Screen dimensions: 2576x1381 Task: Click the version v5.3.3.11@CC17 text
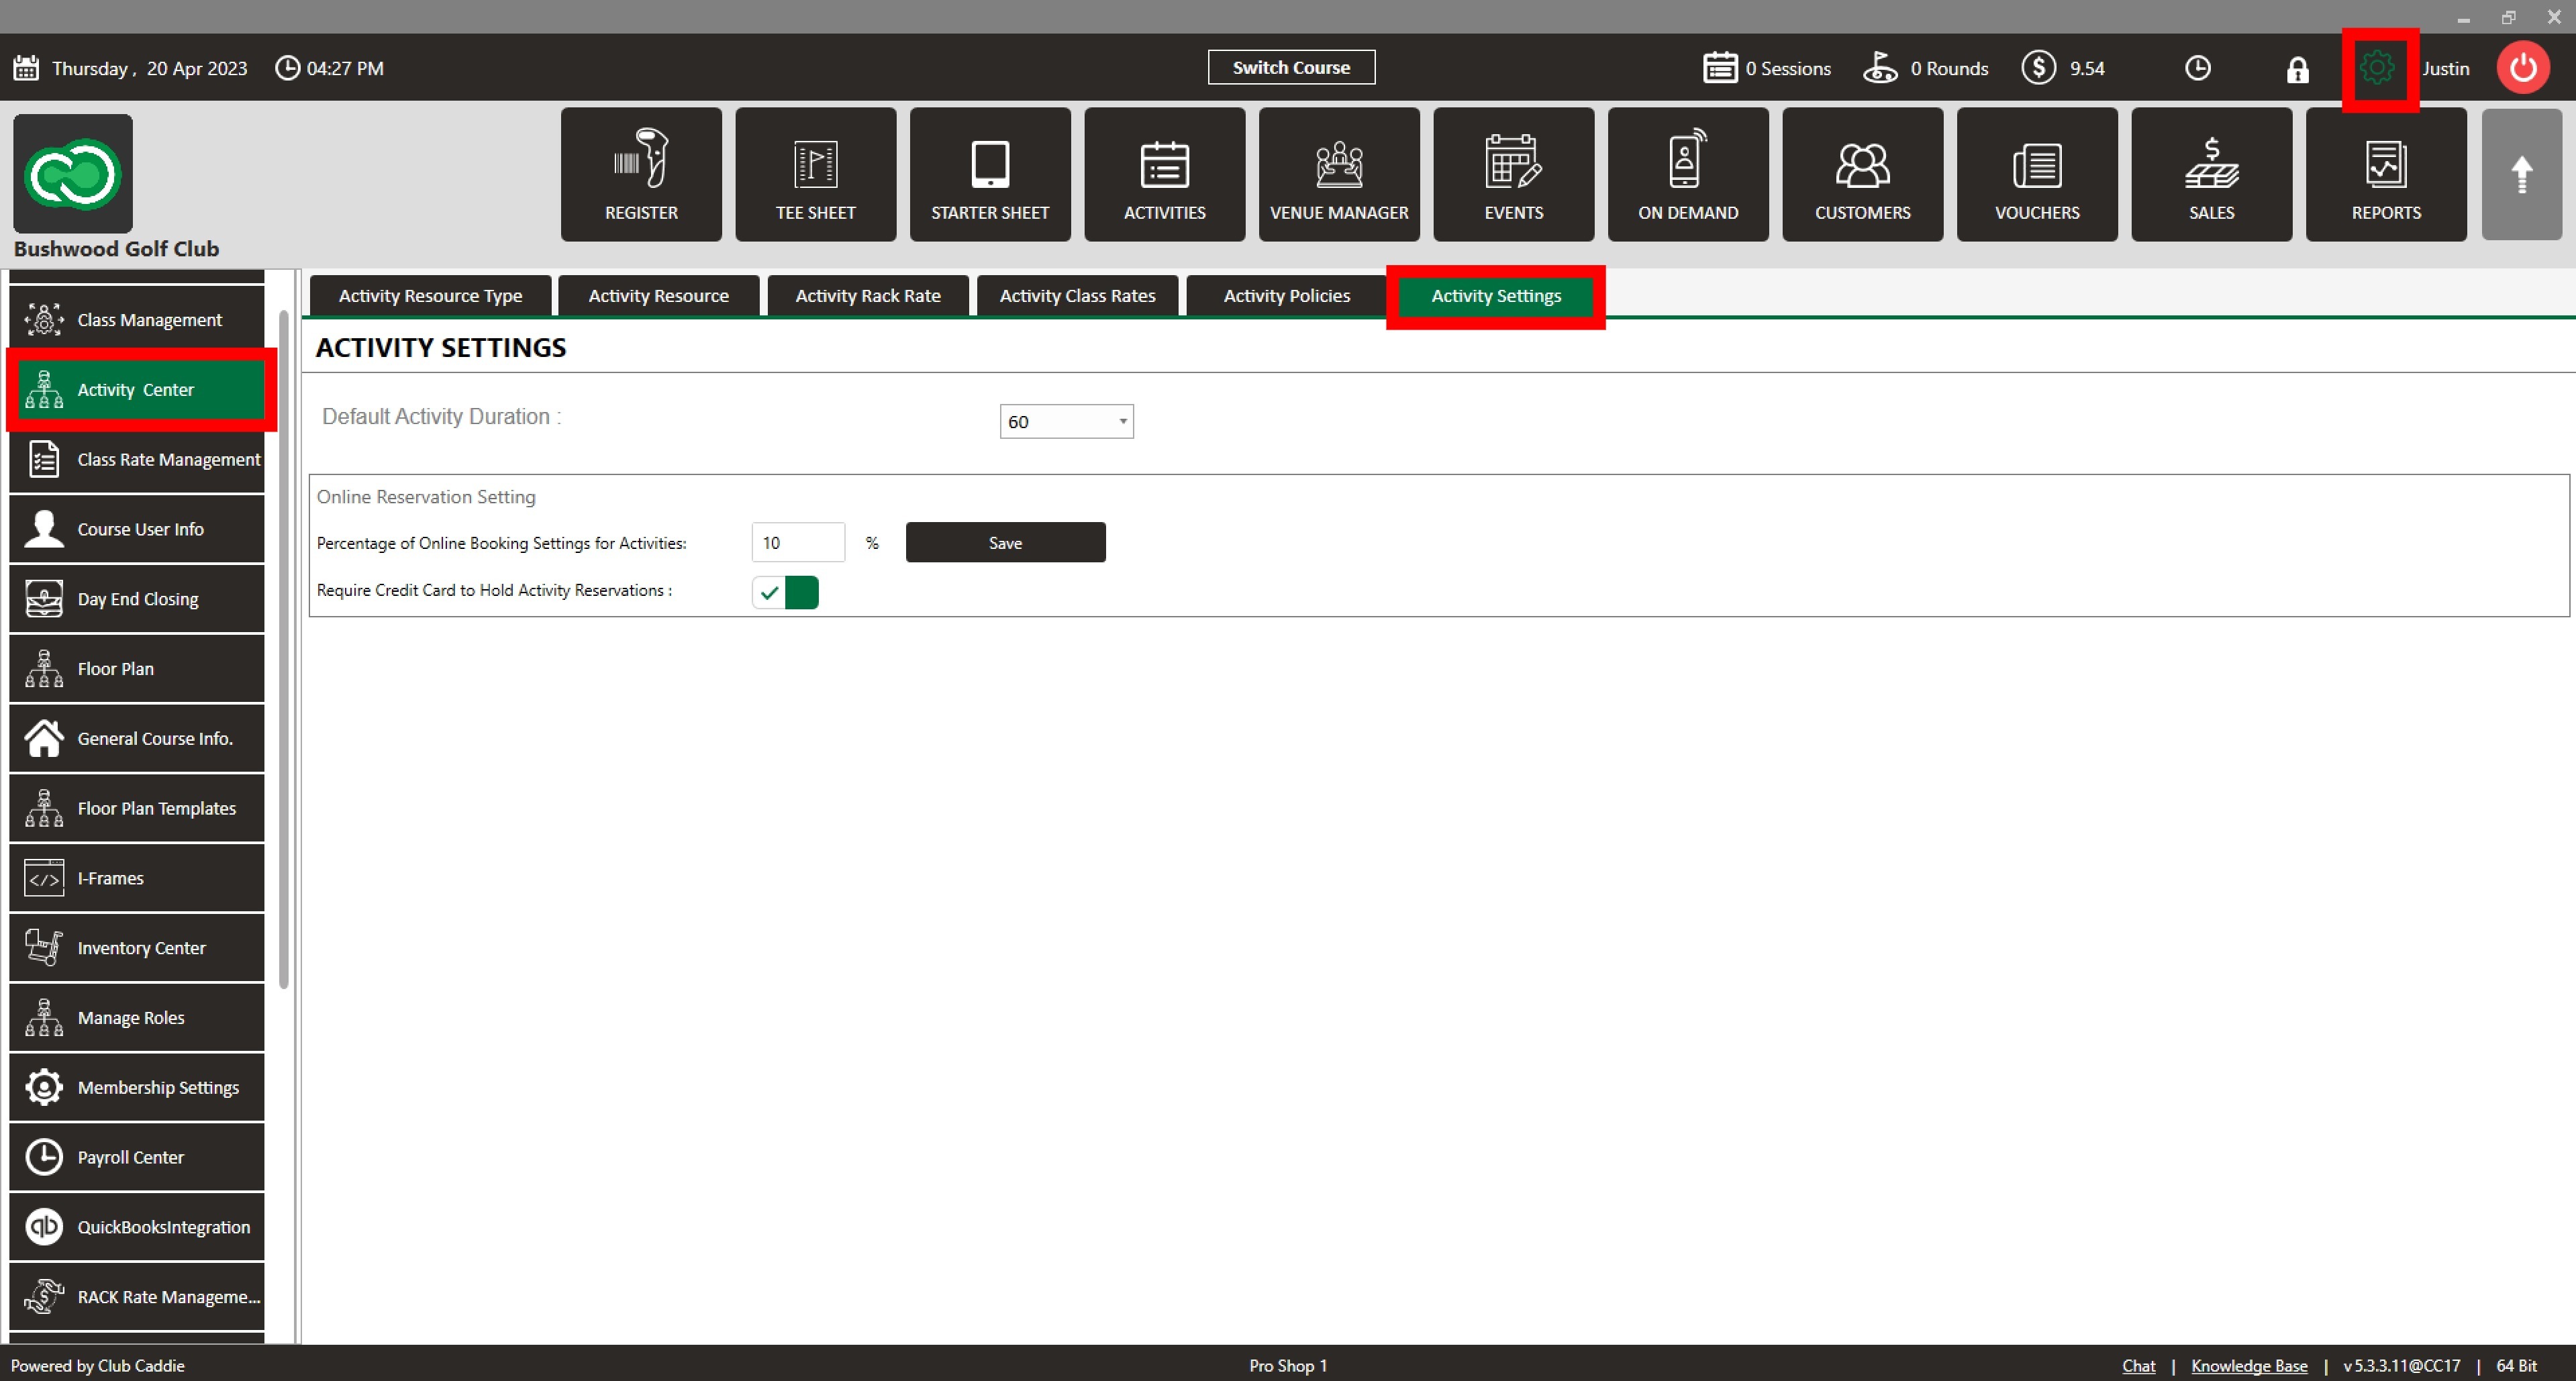(x=2402, y=1366)
